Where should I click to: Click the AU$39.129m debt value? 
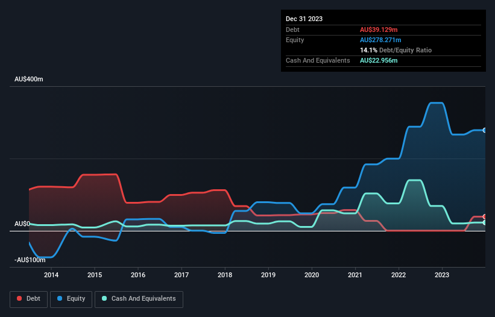click(x=379, y=30)
